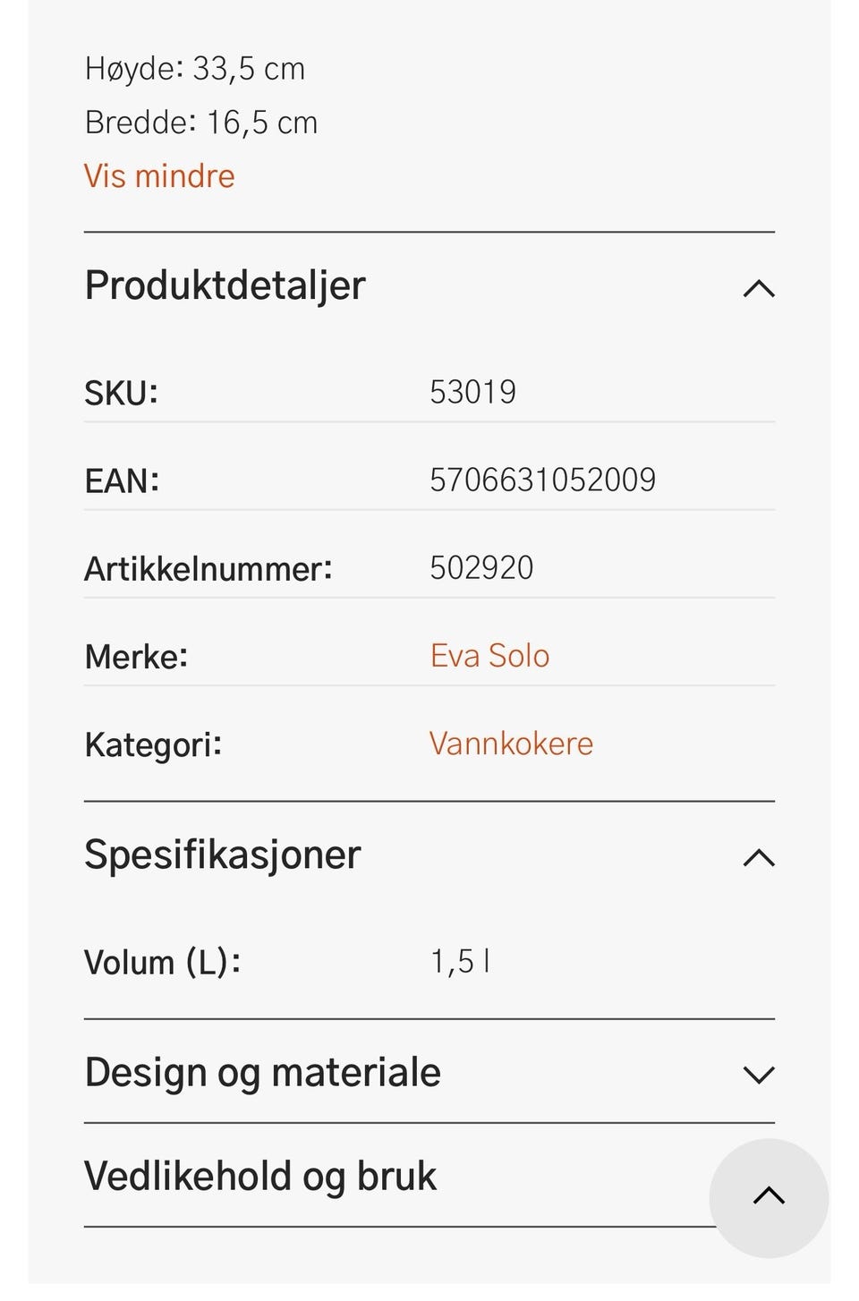
Task: Click the volume value '1,5 l'
Action: 460,962
